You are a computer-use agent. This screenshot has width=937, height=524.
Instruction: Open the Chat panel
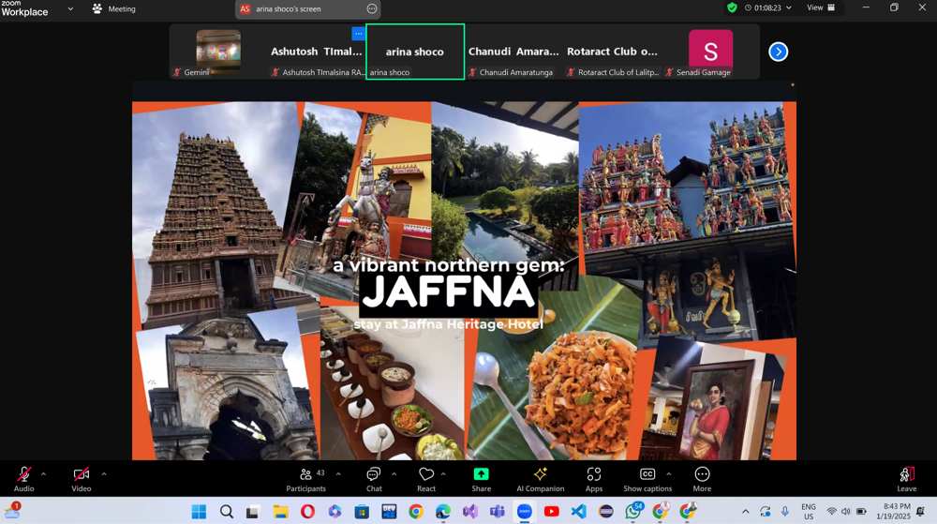point(374,478)
